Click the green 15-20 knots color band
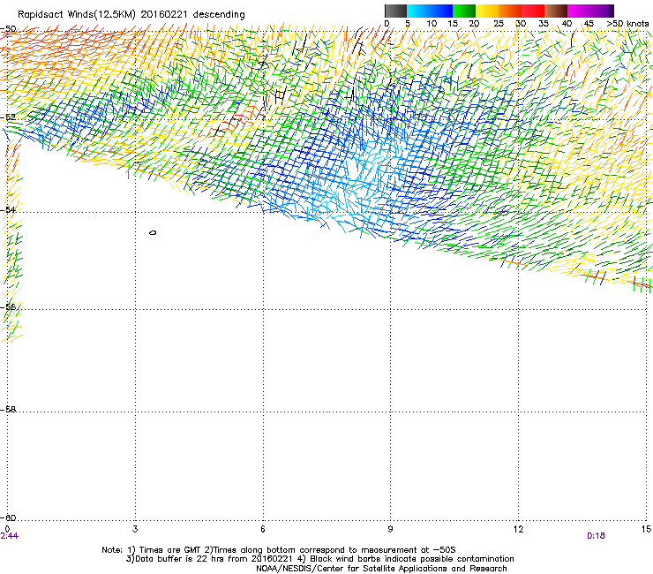The height and width of the screenshot is (574, 653). (464, 11)
